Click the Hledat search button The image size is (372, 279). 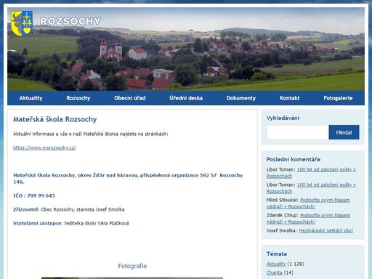click(x=344, y=132)
